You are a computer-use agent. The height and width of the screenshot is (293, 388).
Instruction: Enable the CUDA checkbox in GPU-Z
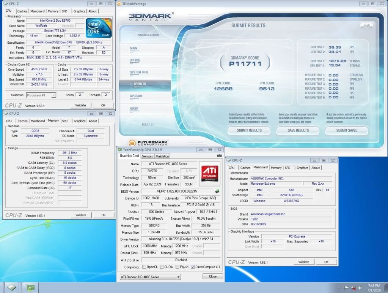click(162, 267)
